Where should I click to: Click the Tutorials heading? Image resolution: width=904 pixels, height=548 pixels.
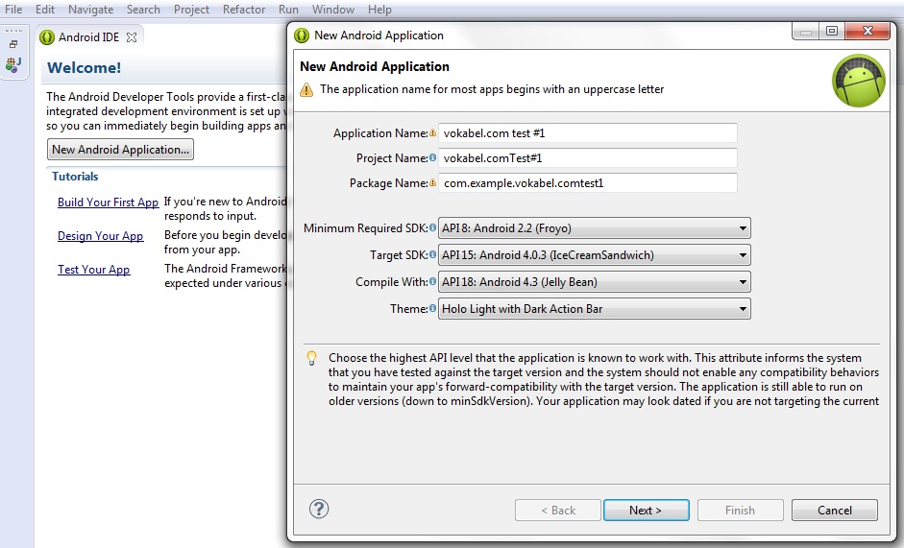75,177
